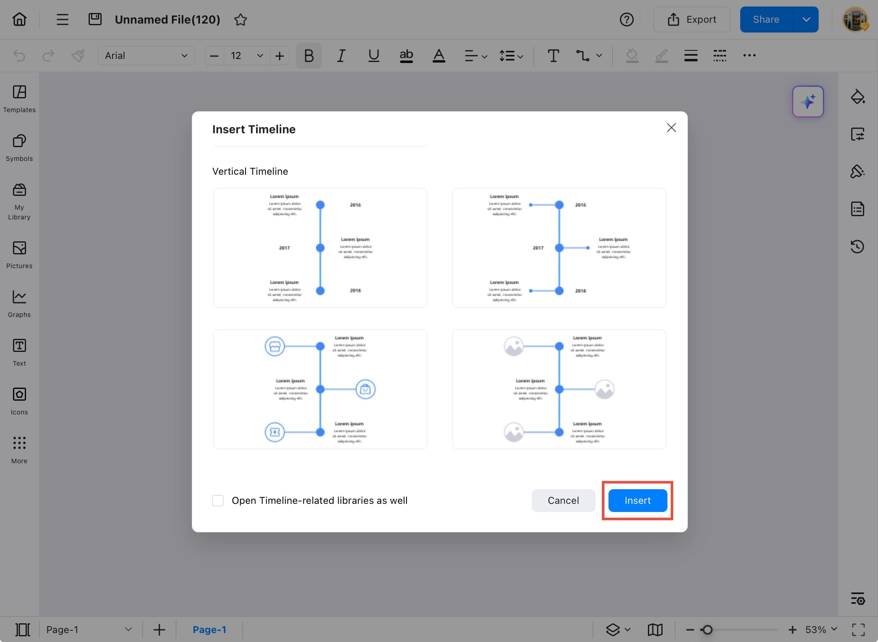Open the Symbols panel
This screenshot has width=878, height=642.
click(x=19, y=147)
